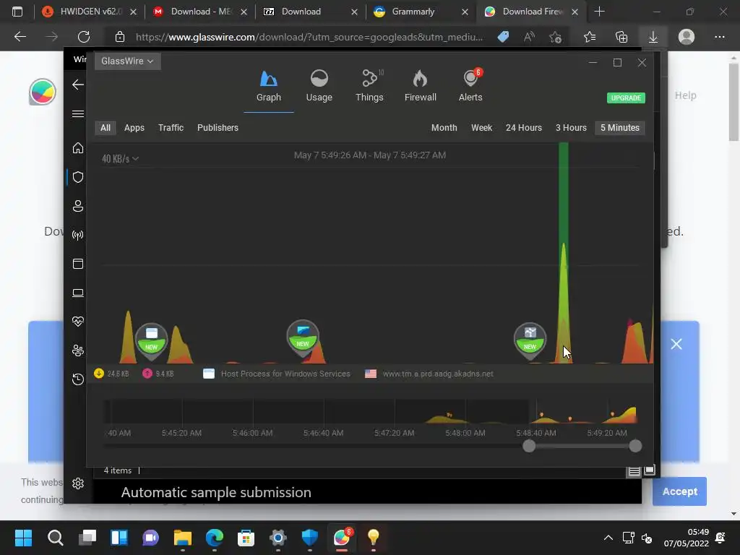
Task: Open Windows Start menu
Action: [23, 538]
